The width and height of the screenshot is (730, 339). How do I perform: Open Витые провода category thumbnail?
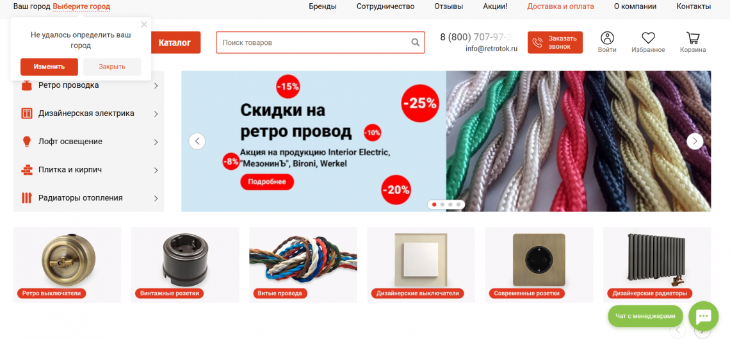click(x=303, y=265)
